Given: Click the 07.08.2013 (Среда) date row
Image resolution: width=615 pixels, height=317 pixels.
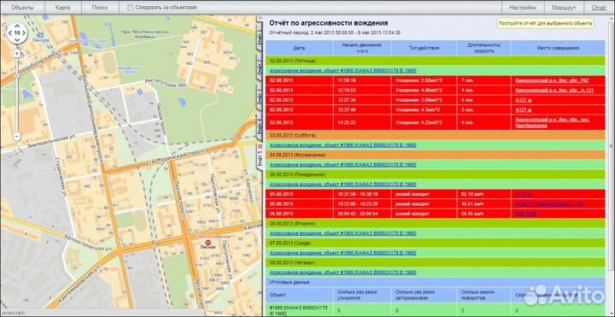Looking at the screenshot, I should click(436, 244).
